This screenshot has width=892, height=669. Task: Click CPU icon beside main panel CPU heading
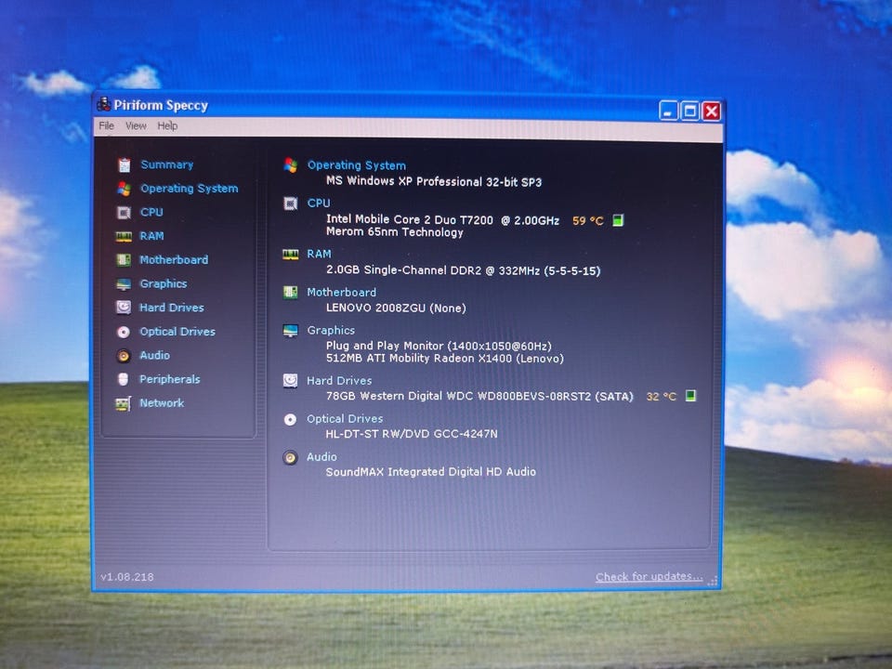click(291, 203)
